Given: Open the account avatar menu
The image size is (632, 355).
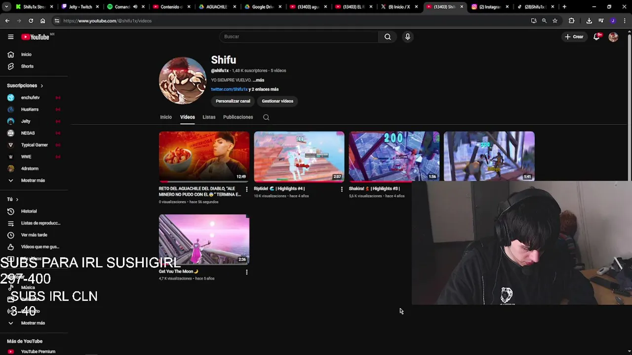Looking at the screenshot, I should [x=613, y=36].
